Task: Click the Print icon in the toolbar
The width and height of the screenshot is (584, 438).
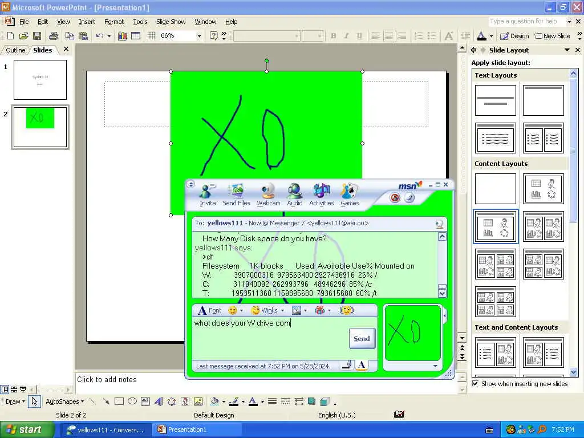Action: 54,36
